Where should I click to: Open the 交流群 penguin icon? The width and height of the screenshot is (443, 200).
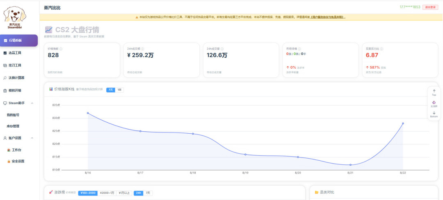click(x=434, y=103)
